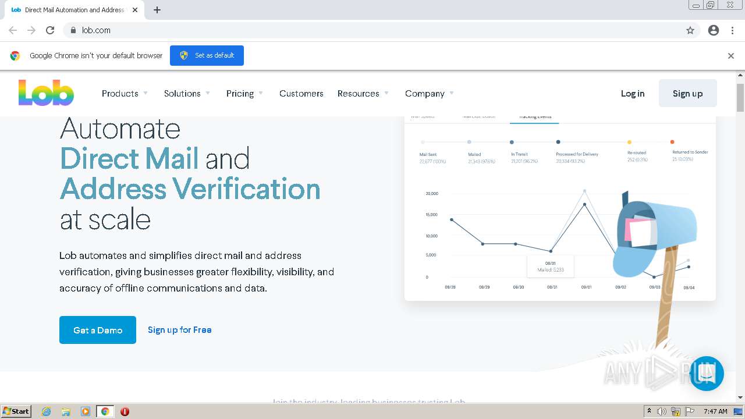
Task: Bookmark this page with the star icon
Action: [x=690, y=30]
